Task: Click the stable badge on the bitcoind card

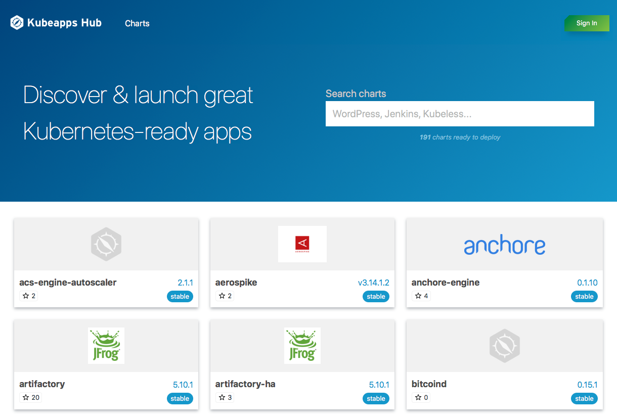Action: pos(584,398)
